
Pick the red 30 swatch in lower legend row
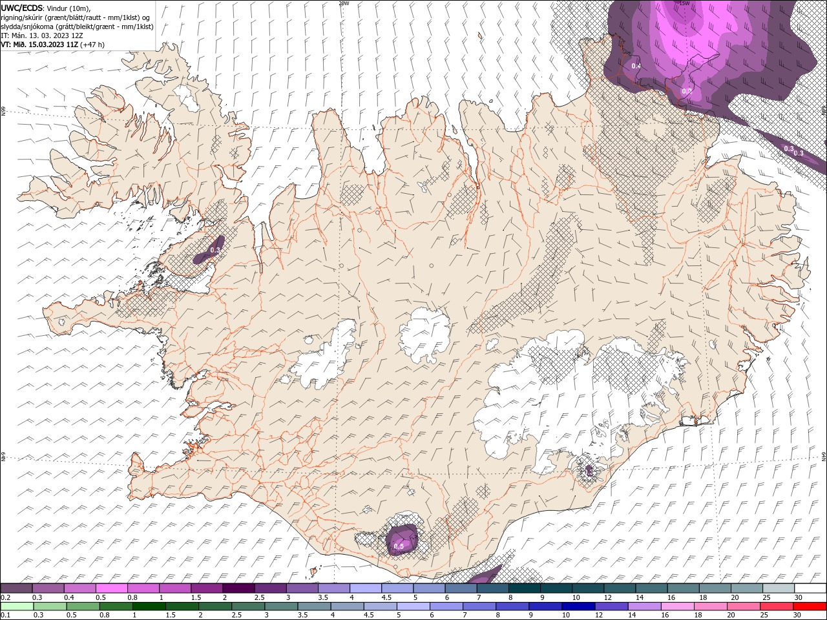click(x=811, y=606)
